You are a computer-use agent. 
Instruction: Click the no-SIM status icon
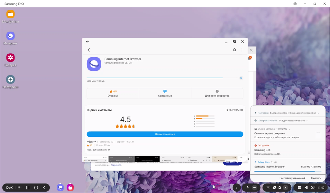(x=274, y=188)
